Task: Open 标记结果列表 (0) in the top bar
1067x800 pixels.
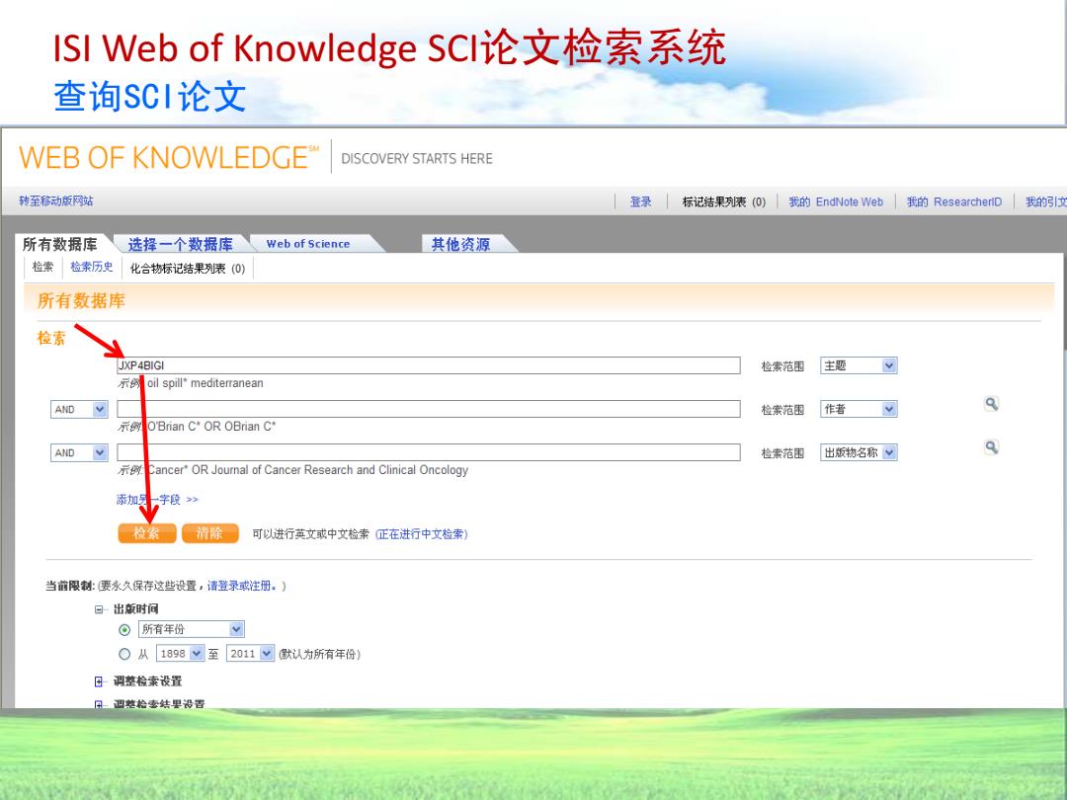Action: [724, 202]
